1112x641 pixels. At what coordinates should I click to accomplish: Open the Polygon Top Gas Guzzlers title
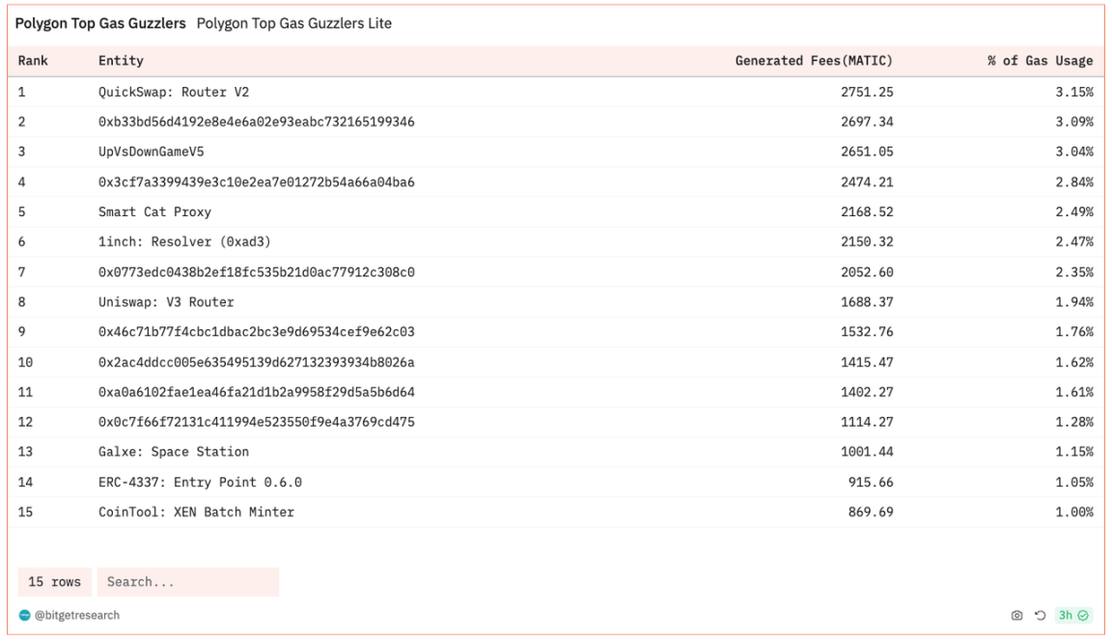100,23
